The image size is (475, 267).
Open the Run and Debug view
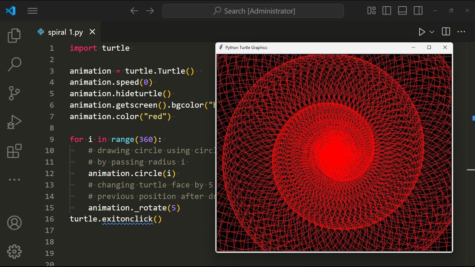click(14, 122)
